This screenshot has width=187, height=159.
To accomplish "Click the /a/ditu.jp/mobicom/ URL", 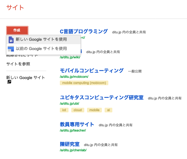I will point(74,77).
